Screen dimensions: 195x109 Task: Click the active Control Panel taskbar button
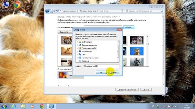pyautogui.click(x=51, y=106)
